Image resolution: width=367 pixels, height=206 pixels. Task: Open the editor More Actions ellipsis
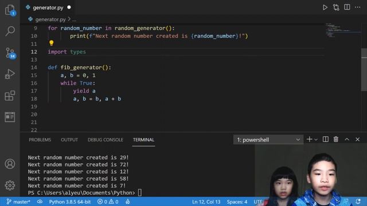coord(358,7)
